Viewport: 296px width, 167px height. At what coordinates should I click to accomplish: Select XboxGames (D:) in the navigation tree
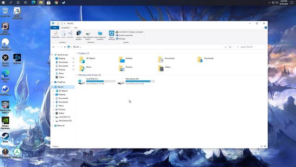[65, 121]
